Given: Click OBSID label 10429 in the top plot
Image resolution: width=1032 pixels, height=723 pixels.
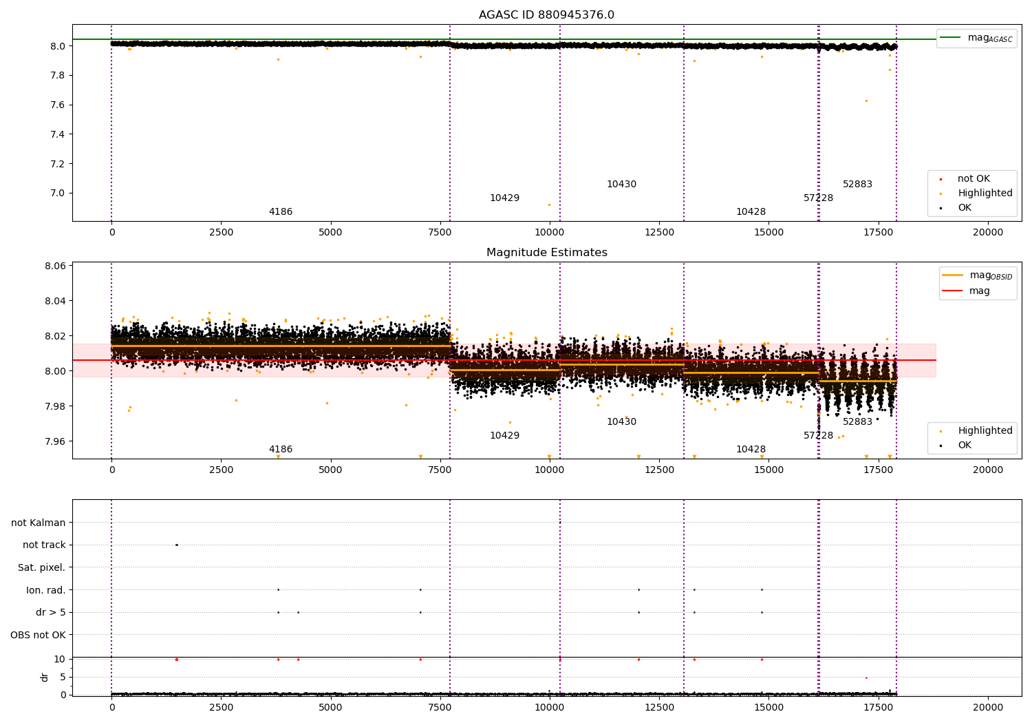Looking at the screenshot, I should 504,198.
